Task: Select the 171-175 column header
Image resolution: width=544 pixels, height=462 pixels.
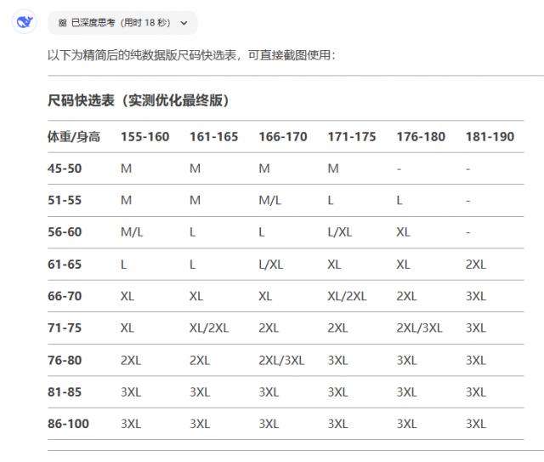Action: [352, 136]
